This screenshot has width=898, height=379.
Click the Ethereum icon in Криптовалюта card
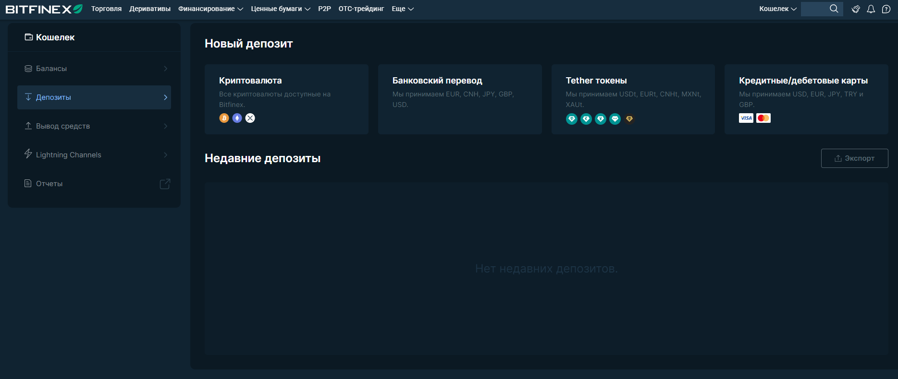pos(237,118)
